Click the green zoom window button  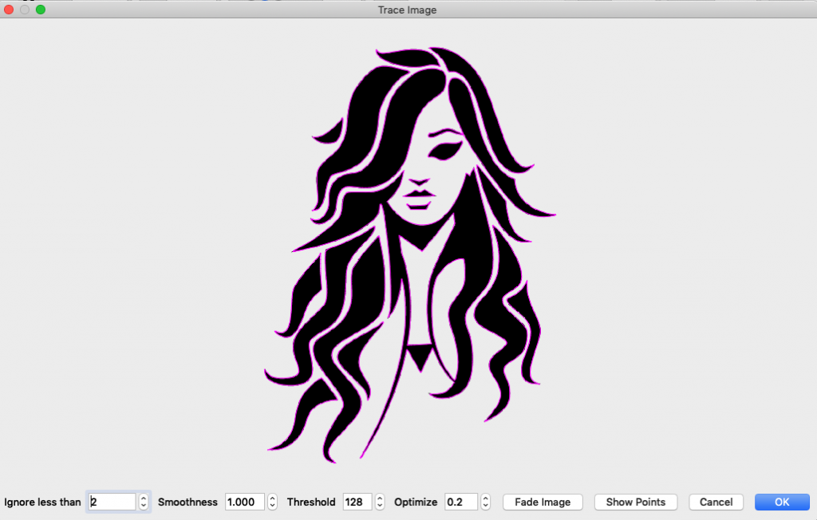[x=41, y=10]
